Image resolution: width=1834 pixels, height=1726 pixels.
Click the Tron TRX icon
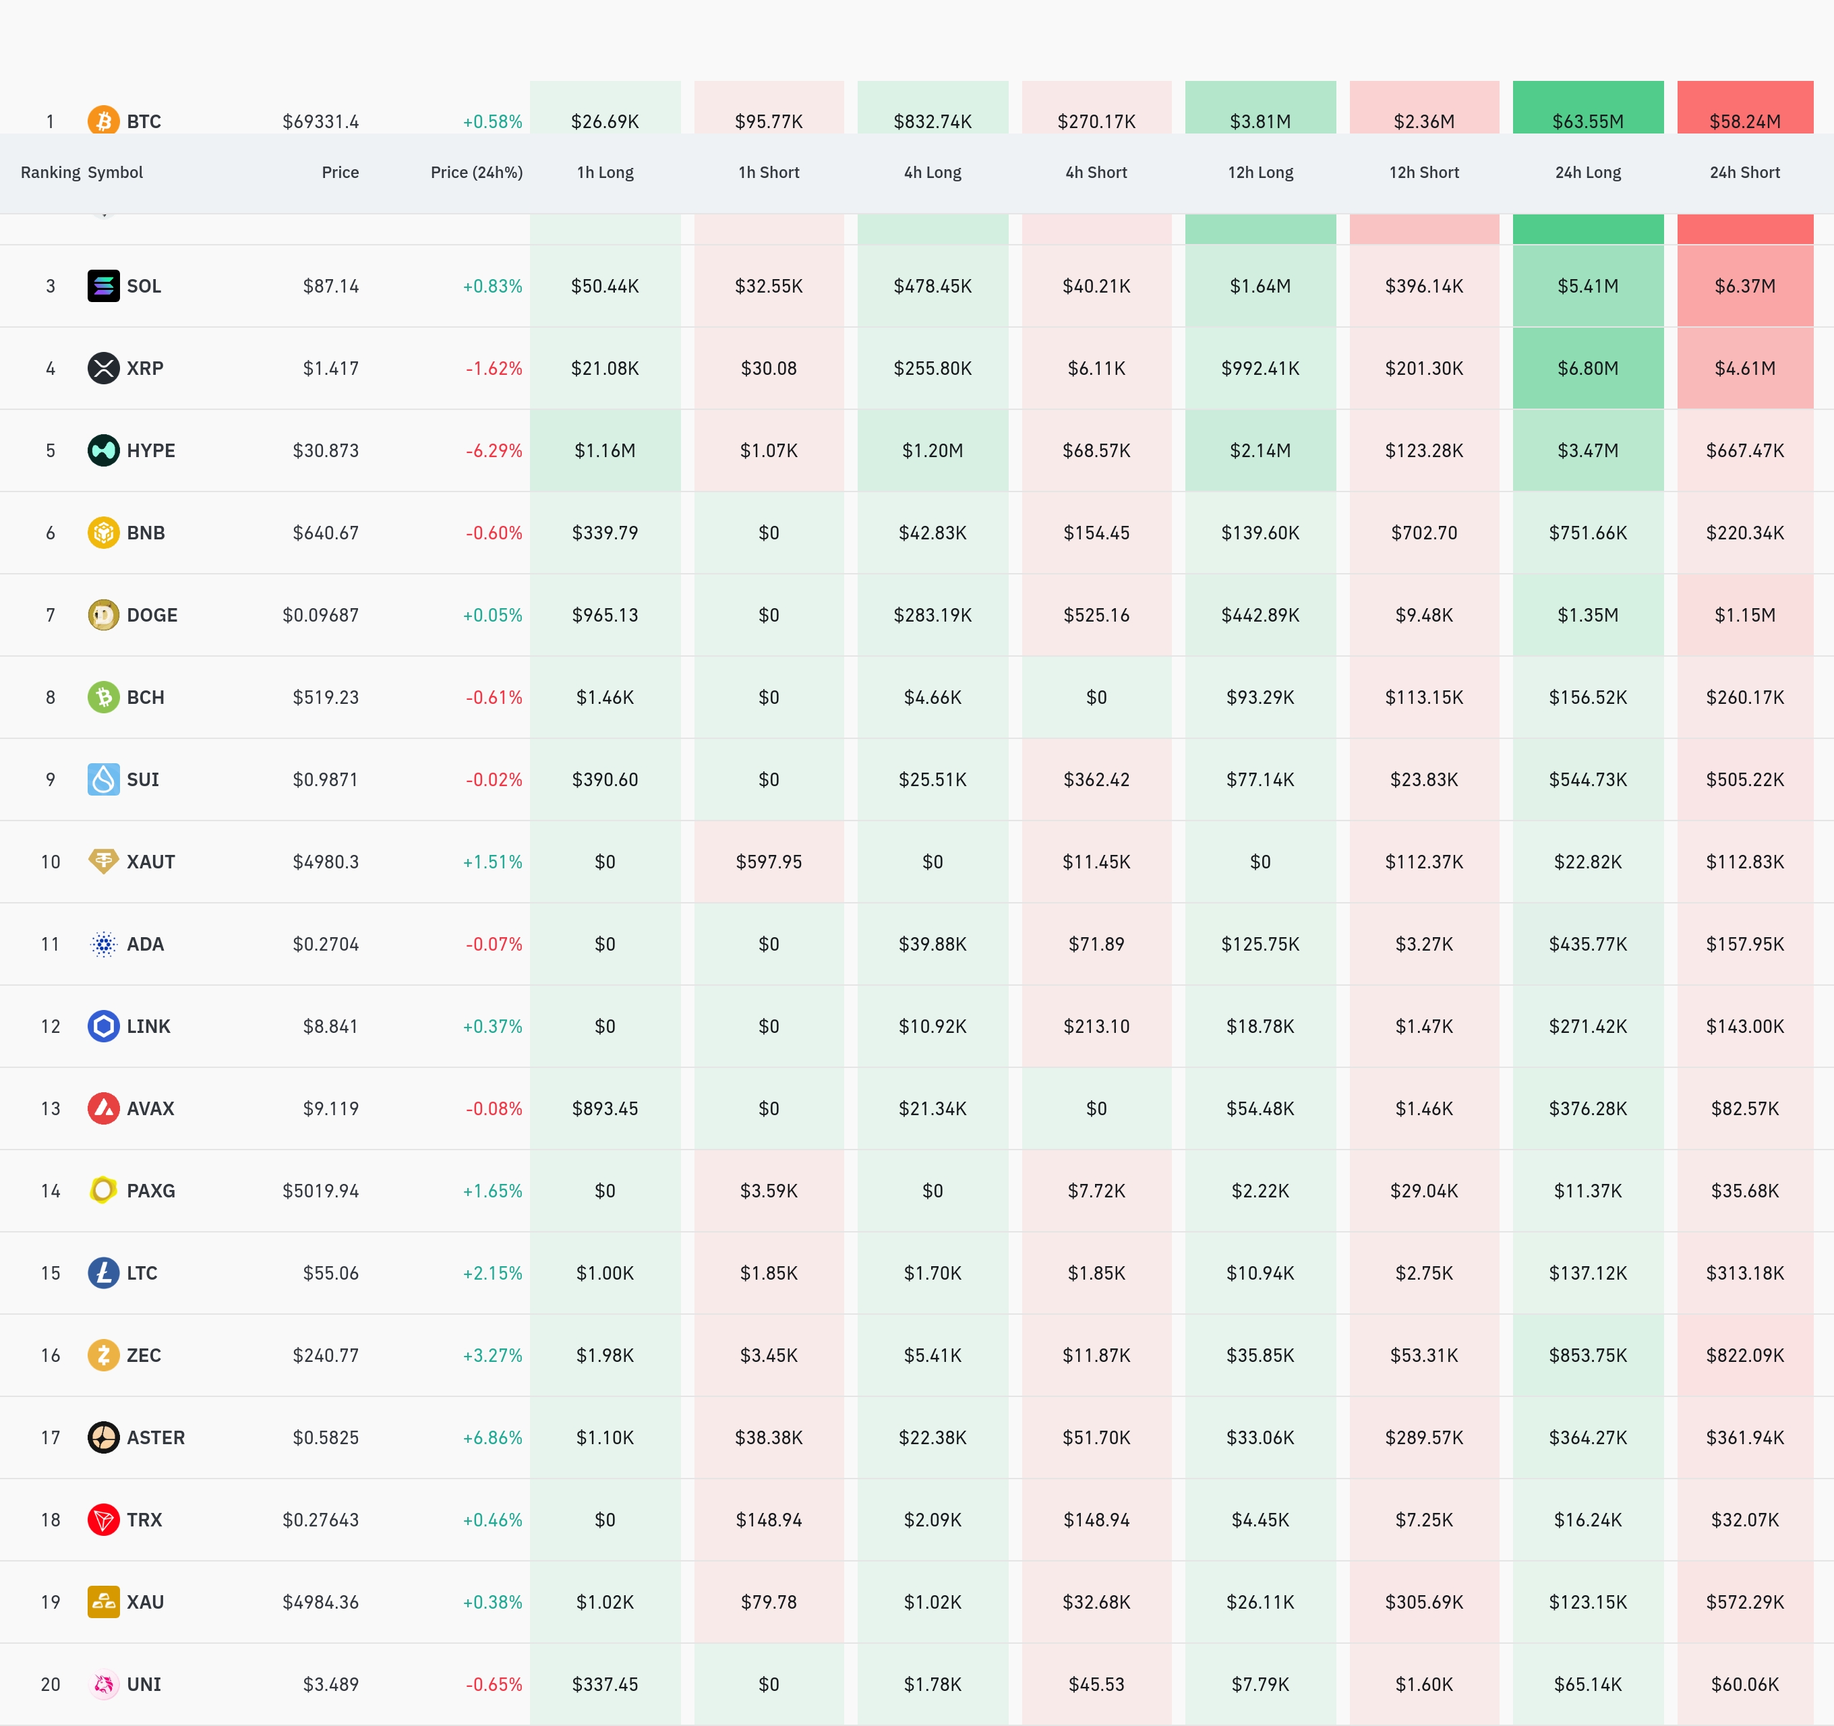tap(103, 1520)
